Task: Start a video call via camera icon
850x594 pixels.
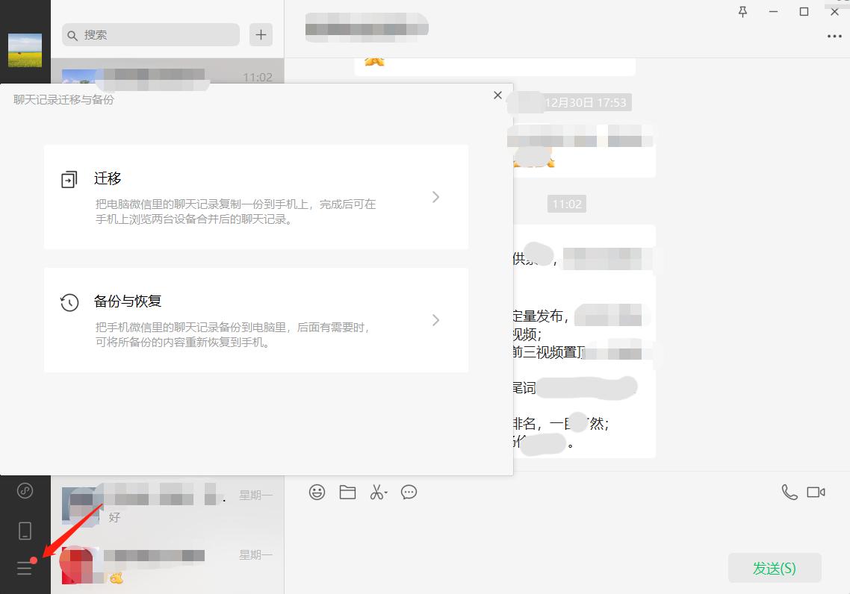Action: [x=816, y=492]
